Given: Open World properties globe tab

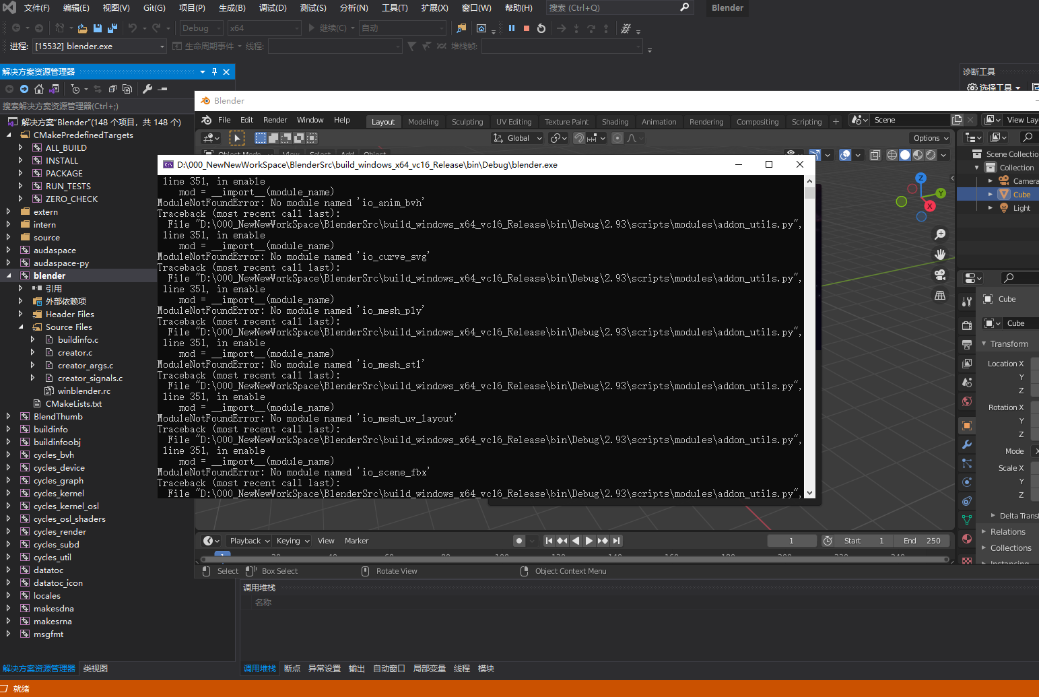Looking at the screenshot, I should coord(967,401).
